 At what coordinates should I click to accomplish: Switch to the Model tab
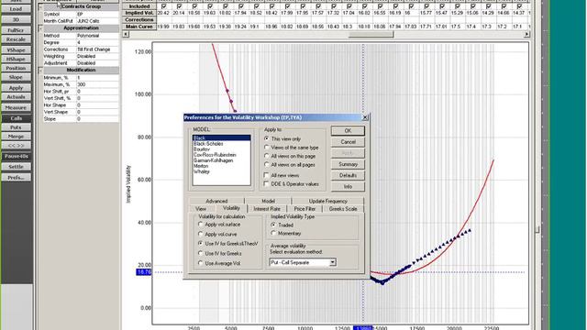[268, 201]
